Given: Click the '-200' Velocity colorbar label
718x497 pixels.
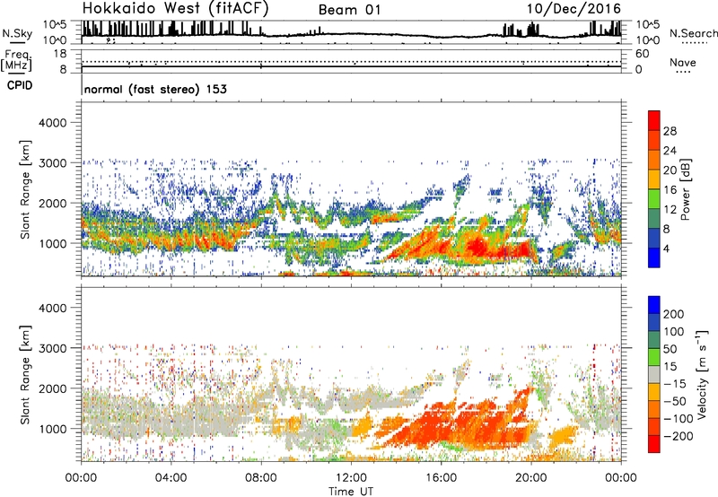Looking at the screenshot, I should [678, 436].
